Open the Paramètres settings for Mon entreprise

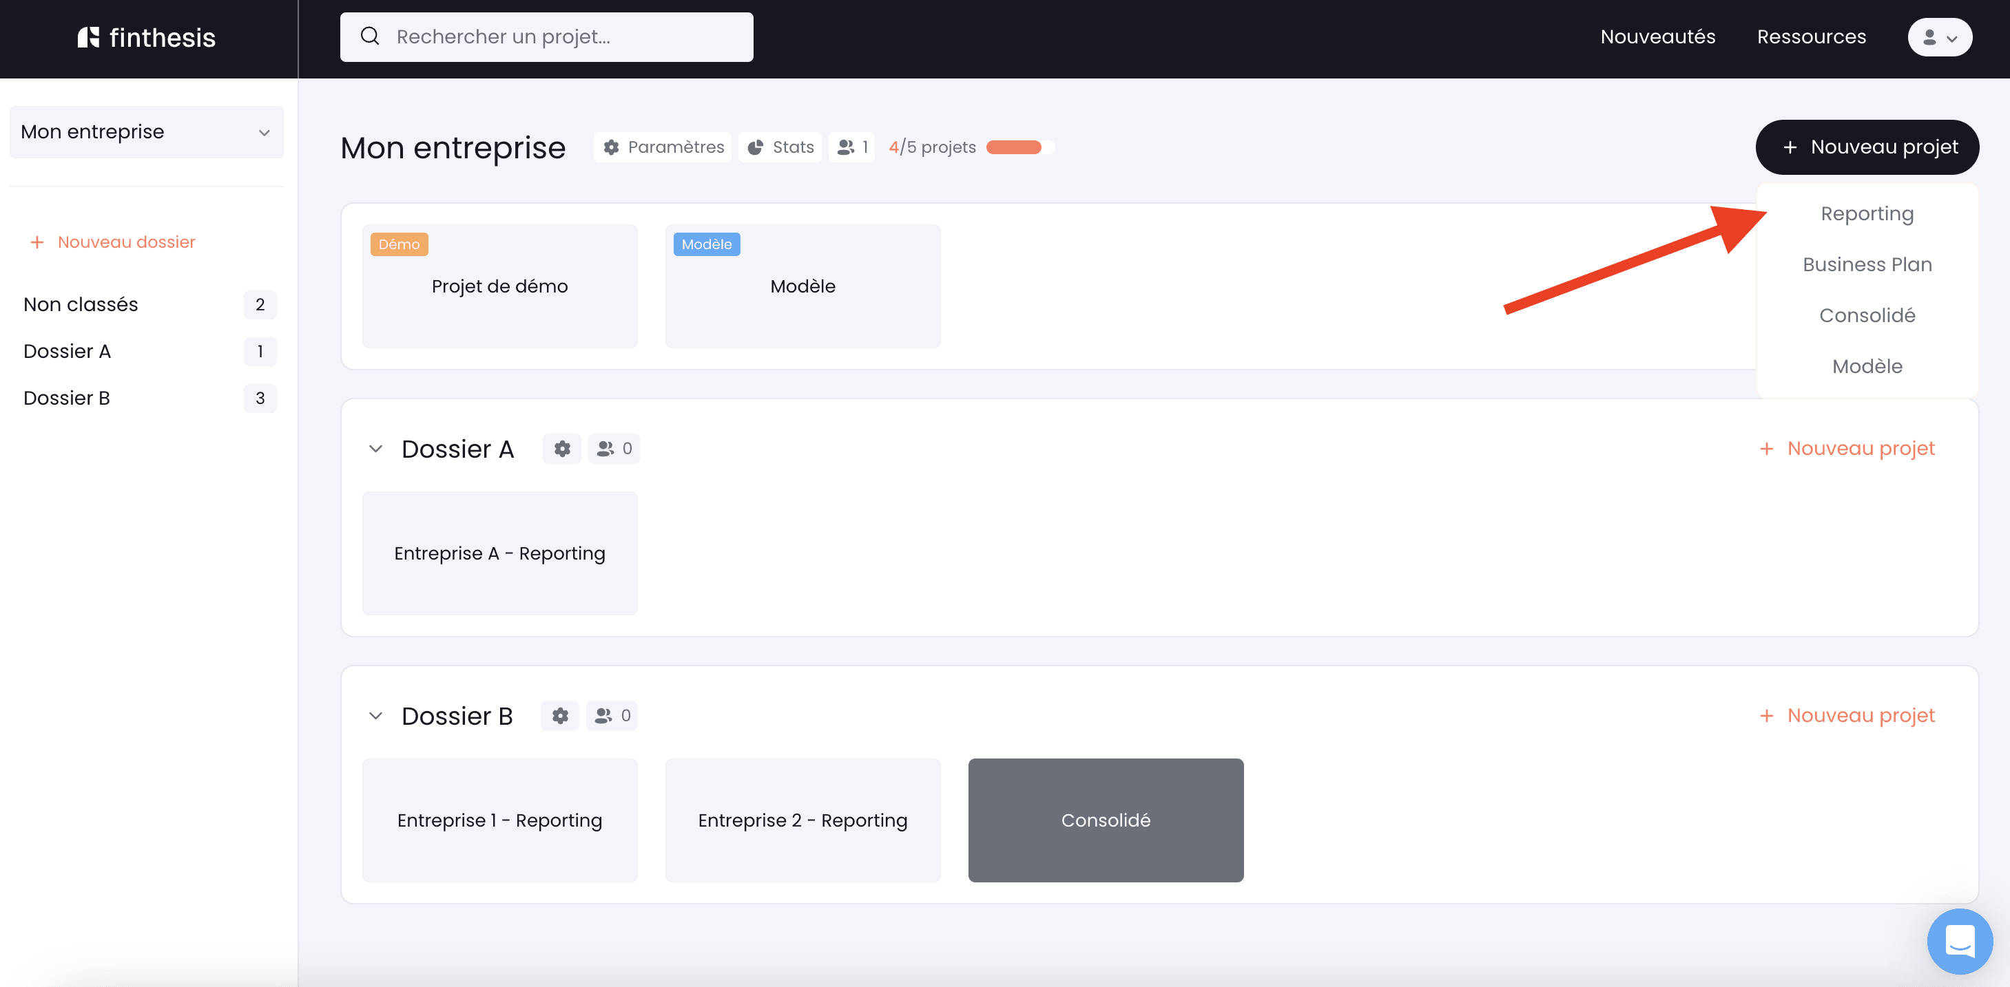[x=663, y=147]
